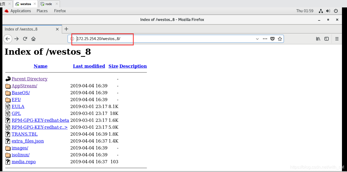Open the images/ directory link
The height and width of the screenshot is (172, 347).
[x=20, y=148]
